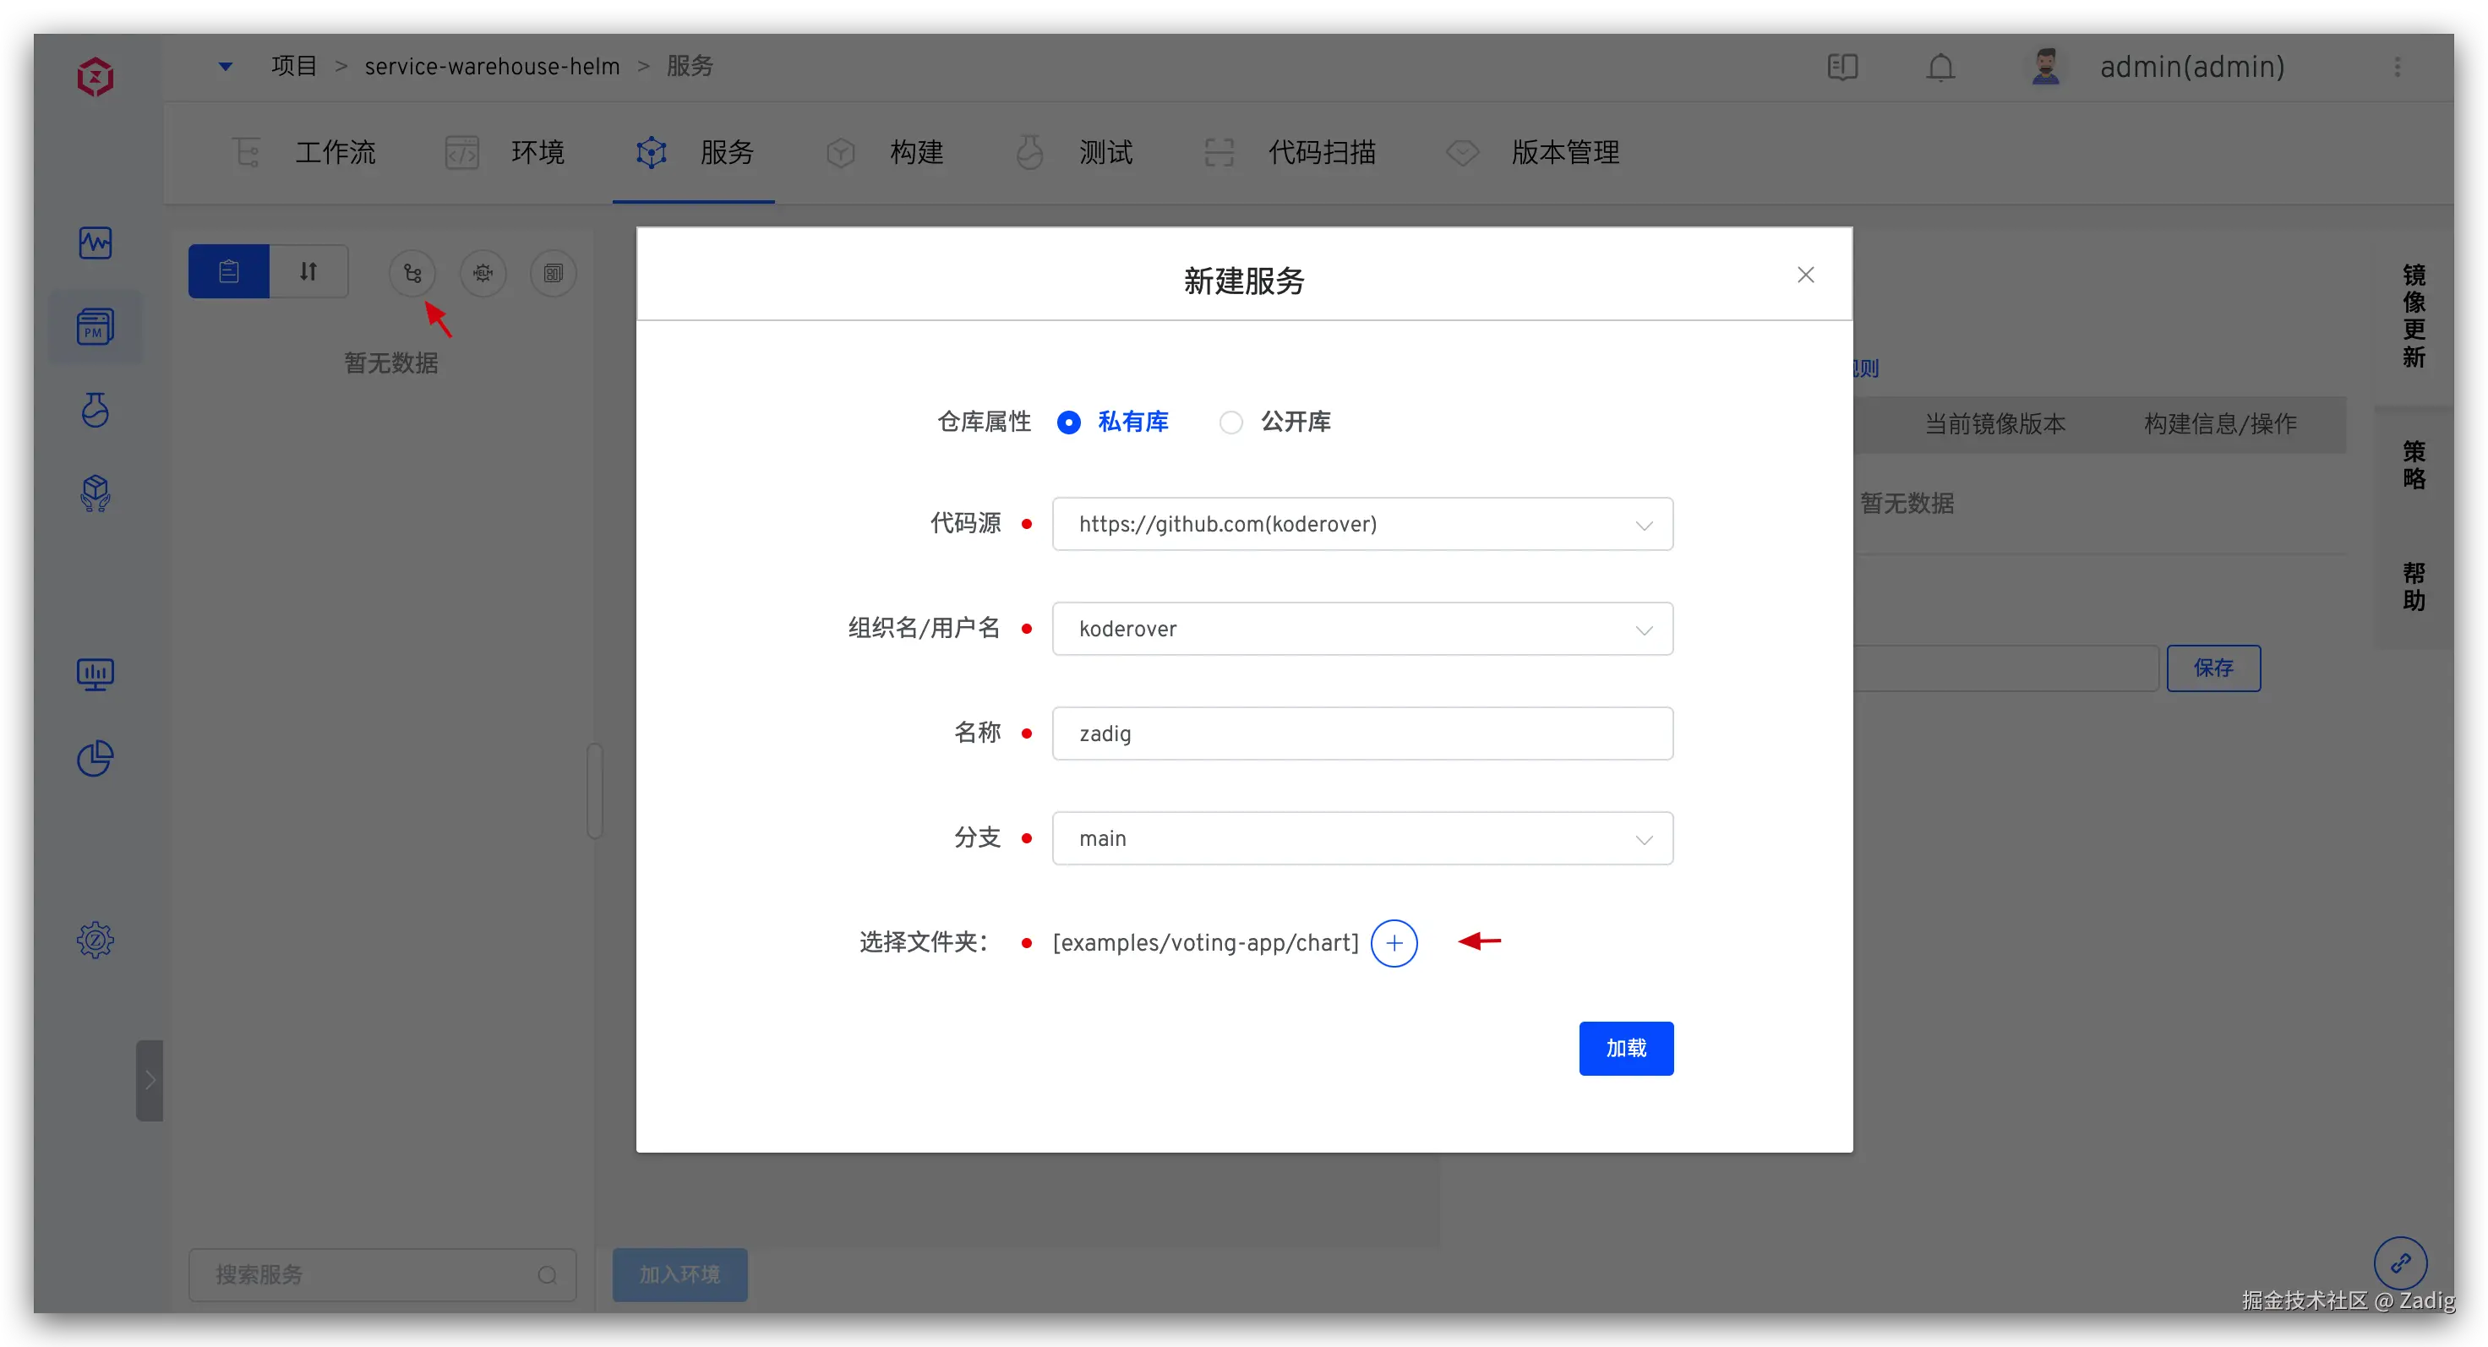This screenshot has width=2488, height=1347.
Task: Open the 组织名/用户名 koderover dropdown
Action: click(x=1361, y=629)
